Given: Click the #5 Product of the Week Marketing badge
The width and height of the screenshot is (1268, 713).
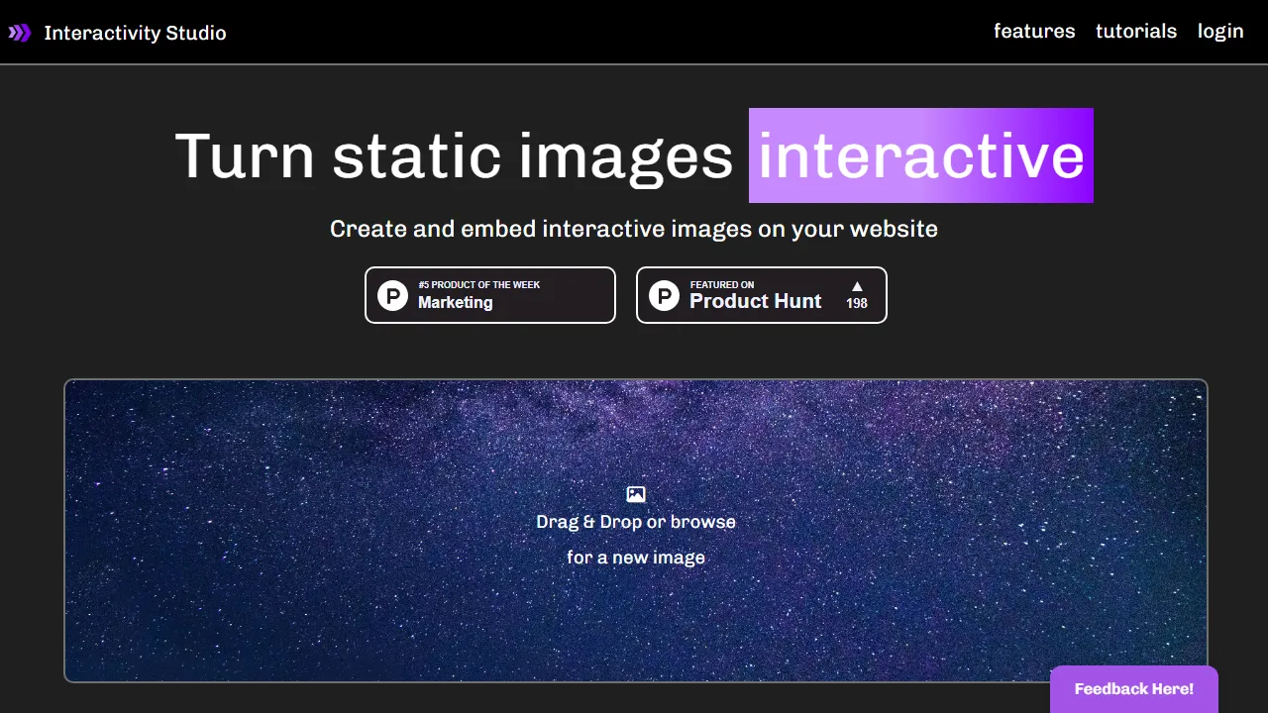Looking at the screenshot, I should (x=490, y=295).
